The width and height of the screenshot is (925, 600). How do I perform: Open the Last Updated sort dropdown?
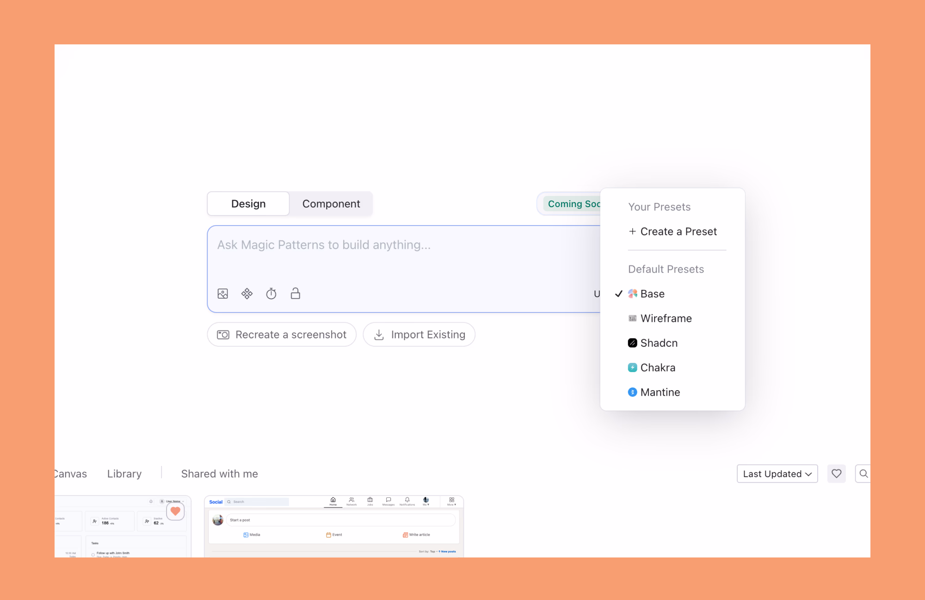pyautogui.click(x=777, y=474)
